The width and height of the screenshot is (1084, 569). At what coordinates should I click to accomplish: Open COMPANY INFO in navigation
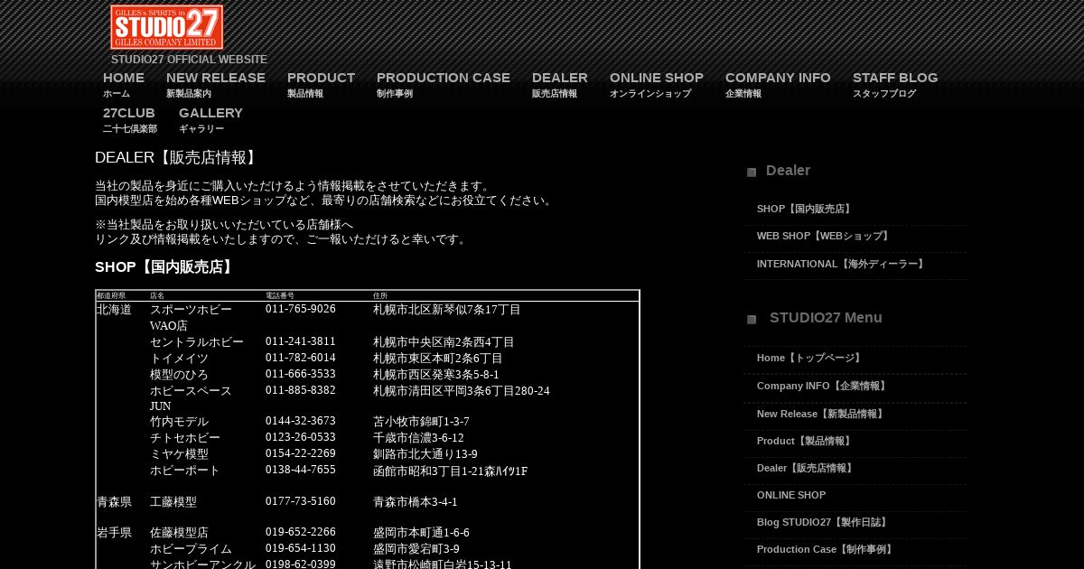(x=778, y=84)
